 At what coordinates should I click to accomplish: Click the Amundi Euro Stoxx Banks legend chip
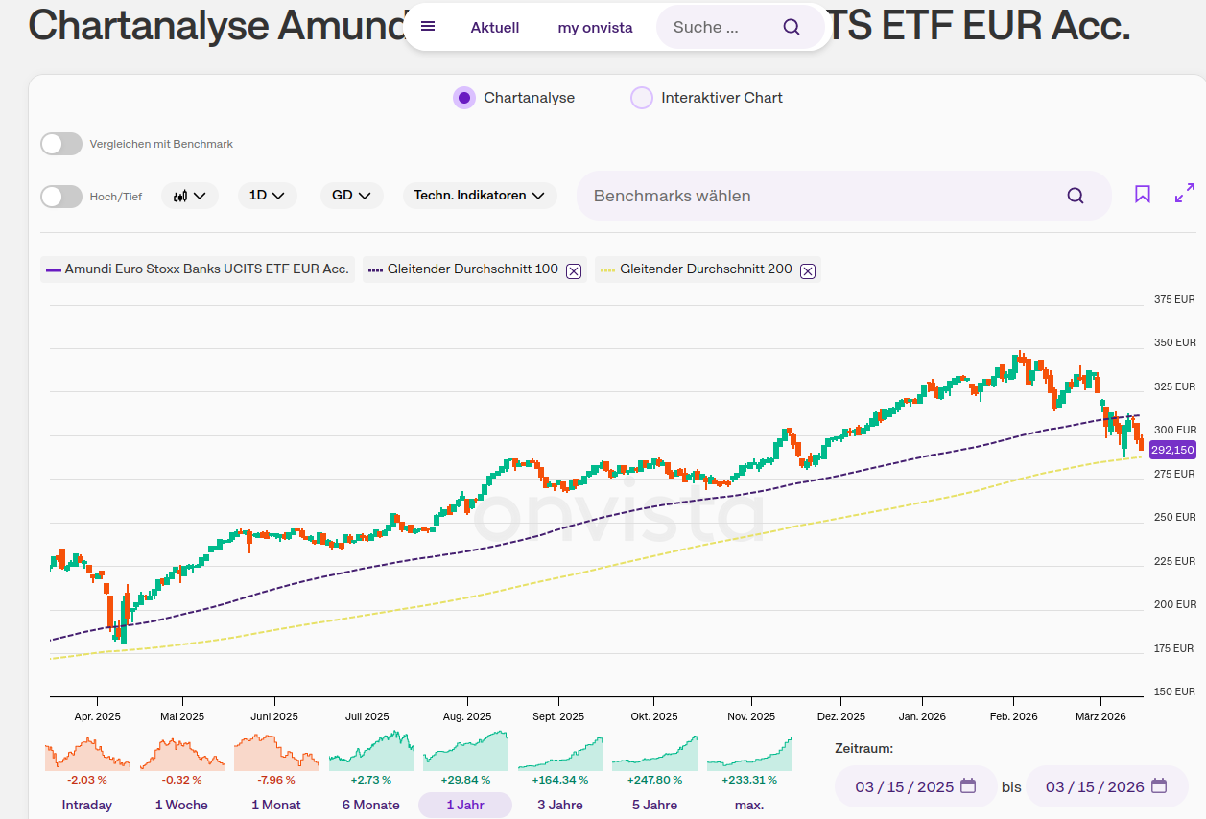click(x=198, y=269)
